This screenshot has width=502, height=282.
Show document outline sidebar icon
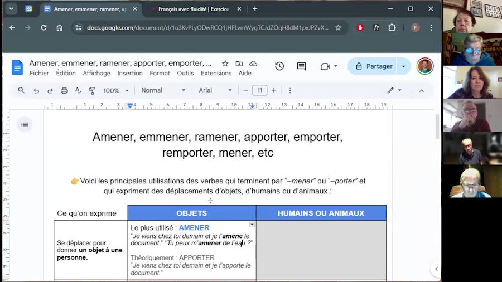coord(25,125)
